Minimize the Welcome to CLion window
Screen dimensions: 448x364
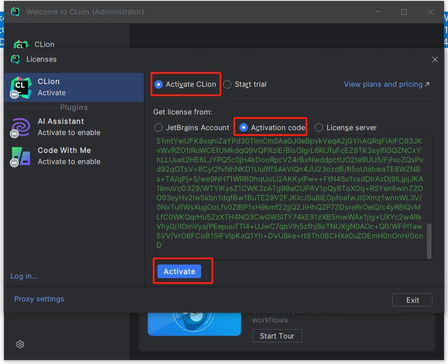tap(378, 12)
